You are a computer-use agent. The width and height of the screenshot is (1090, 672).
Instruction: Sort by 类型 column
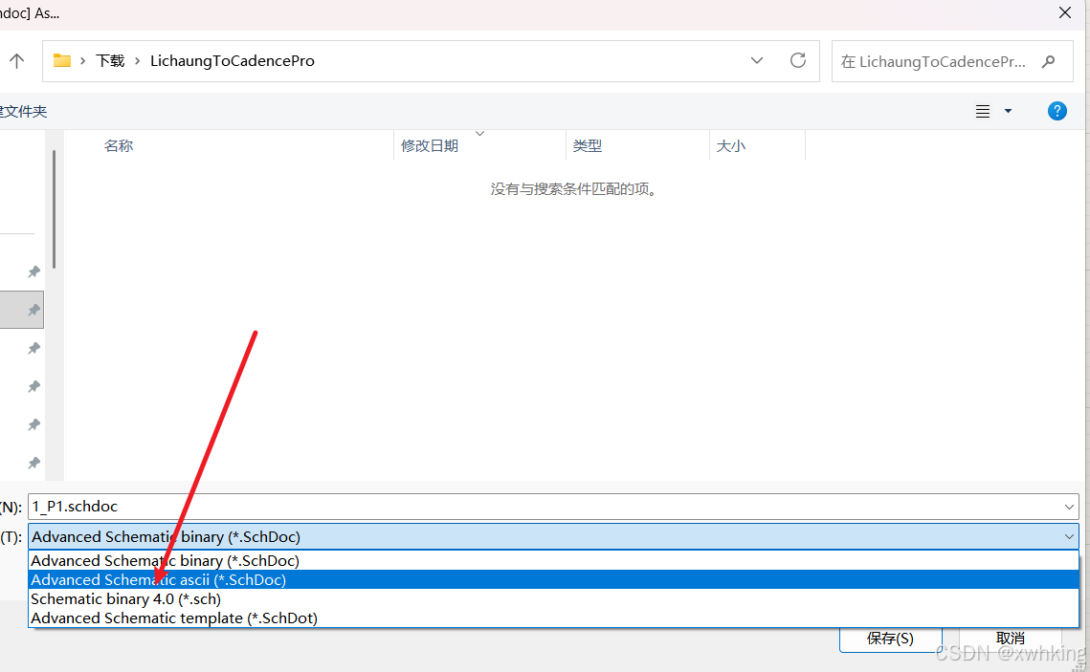click(x=588, y=146)
